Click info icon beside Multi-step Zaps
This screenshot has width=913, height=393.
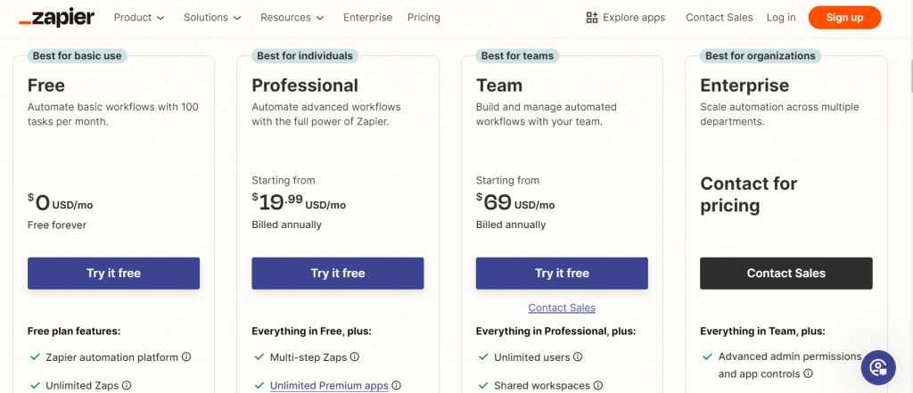pos(355,357)
